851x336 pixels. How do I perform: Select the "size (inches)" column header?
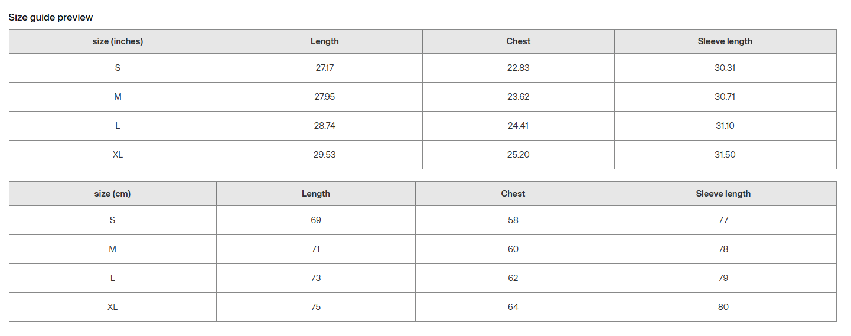tap(118, 41)
